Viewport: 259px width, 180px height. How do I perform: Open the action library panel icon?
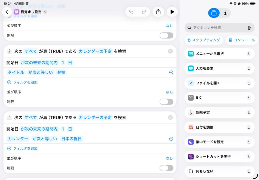pyautogui.click(x=214, y=13)
